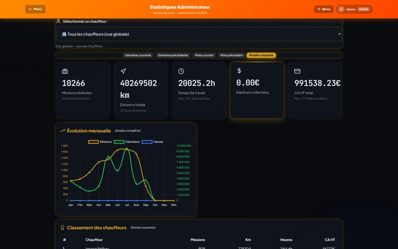
Task: Click the 40269502 km distance value
Action: (139, 89)
